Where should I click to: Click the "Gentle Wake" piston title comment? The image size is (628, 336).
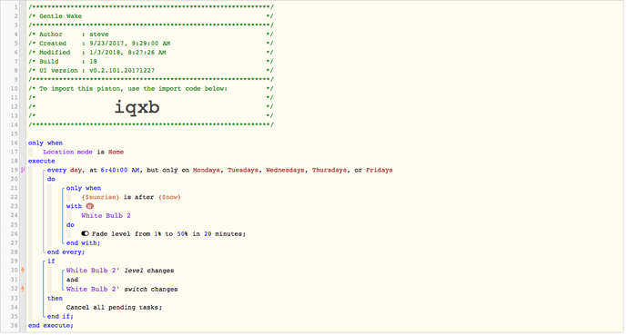pos(60,16)
